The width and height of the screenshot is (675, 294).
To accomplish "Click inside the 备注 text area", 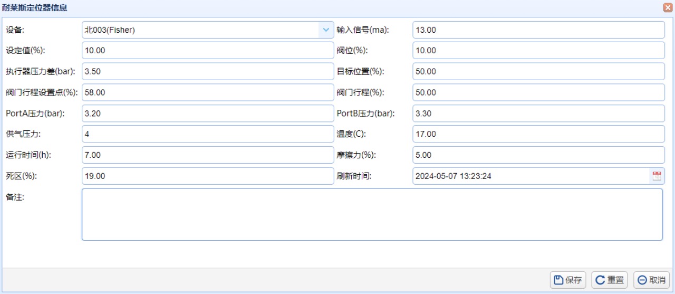I will pos(372,215).
